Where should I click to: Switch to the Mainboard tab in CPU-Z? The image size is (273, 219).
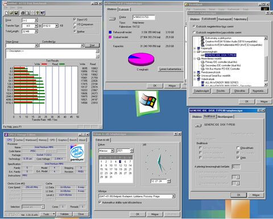coord(31,140)
